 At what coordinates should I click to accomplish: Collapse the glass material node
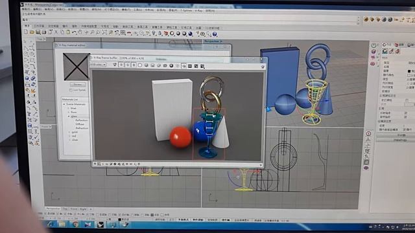coord(69,116)
